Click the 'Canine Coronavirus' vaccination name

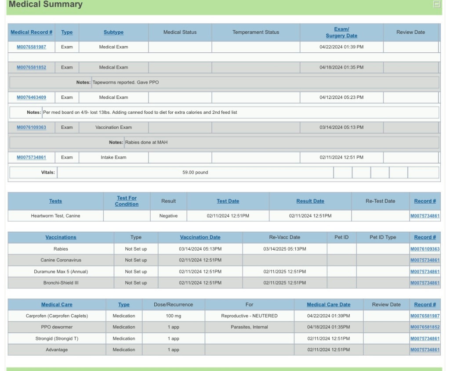[x=61, y=260]
